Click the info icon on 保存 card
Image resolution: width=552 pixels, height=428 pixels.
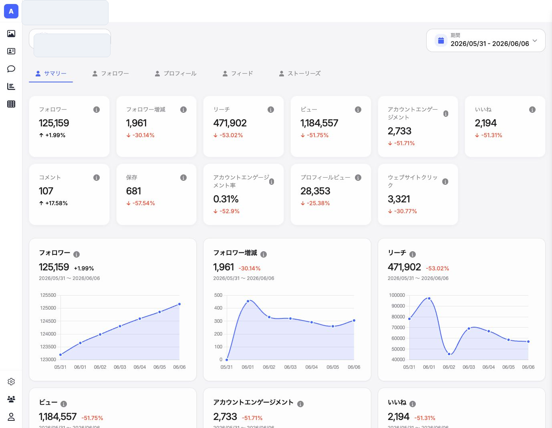tap(183, 178)
